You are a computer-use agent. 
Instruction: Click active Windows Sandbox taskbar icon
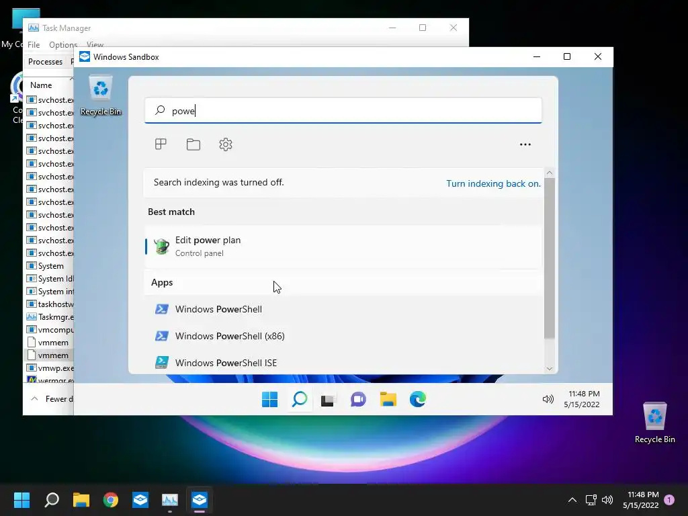[199, 500]
